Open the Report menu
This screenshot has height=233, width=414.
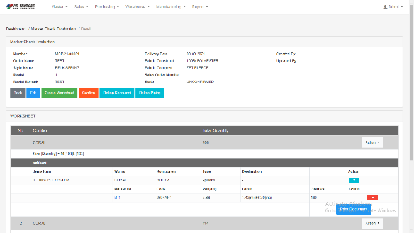[x=199, y=7]
